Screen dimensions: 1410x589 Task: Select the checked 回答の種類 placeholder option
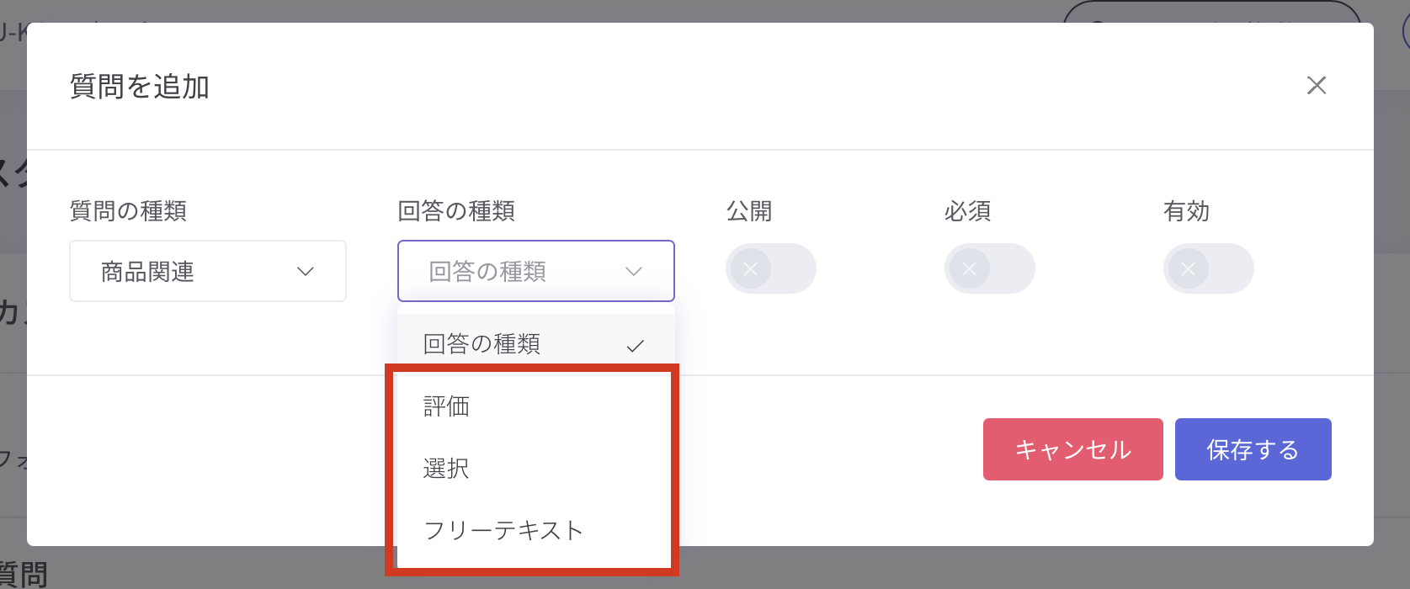(x=482, y=343)
